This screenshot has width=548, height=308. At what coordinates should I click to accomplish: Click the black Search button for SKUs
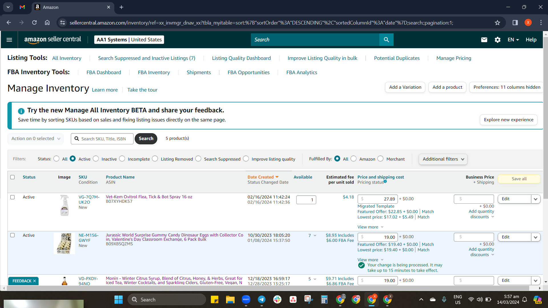(x=146, y=139)
